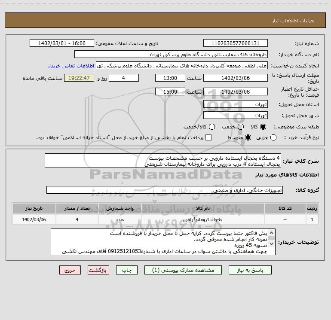Click the چاپ print button
The width and height of the screenshot is (331, 320).
coord(127,270)
